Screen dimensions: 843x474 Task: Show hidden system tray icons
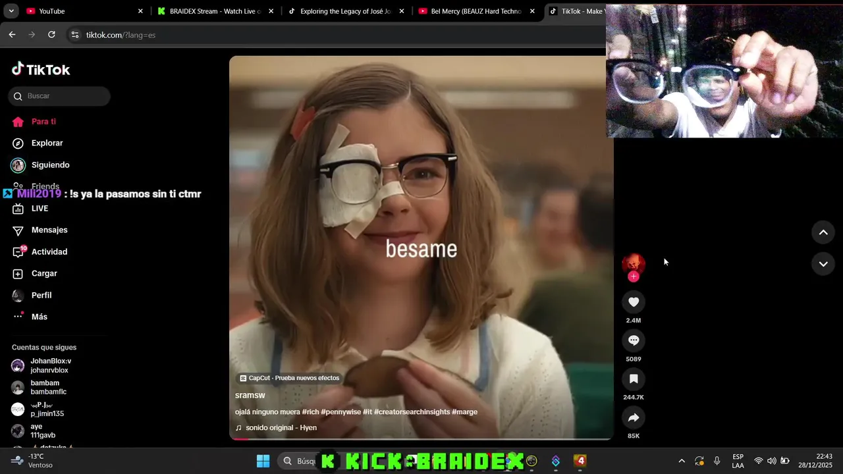pos(682,461)
